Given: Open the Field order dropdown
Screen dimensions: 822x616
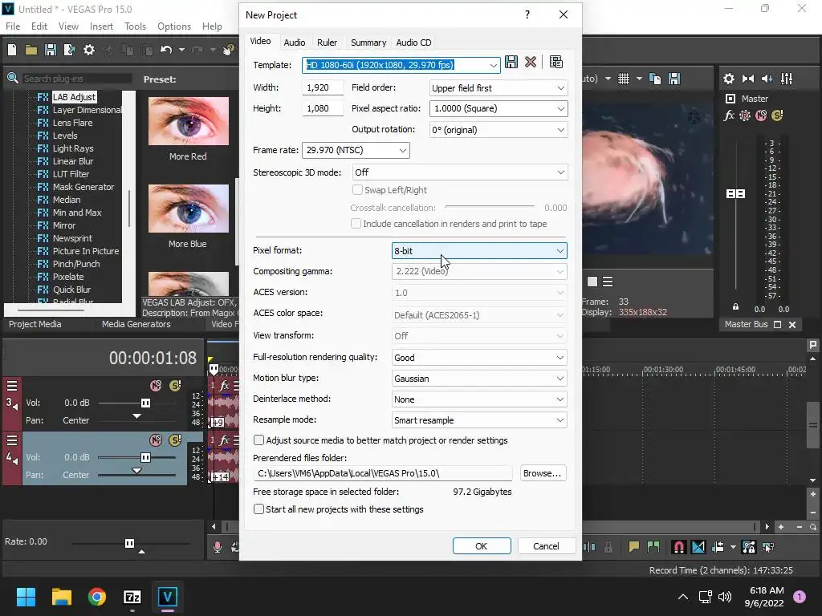Looking at the screenshot, I should click(x=498, y=88).
